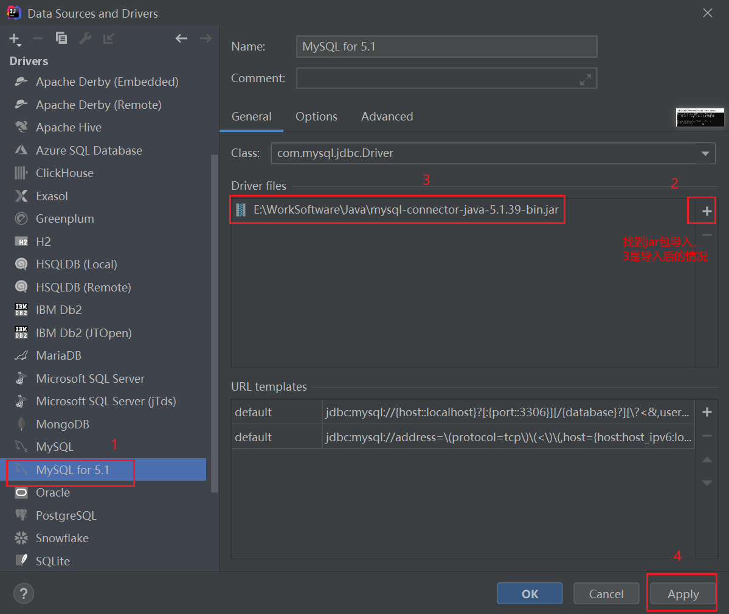Close the Data Sources and Drivers dialog
The width and height of the screenshot is (729, 614).
pyautogui.click(x=707, y=13)
